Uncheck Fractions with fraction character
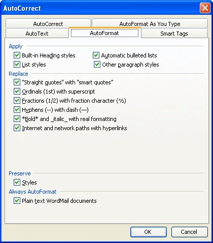The height and width of the screenshot is (243, 213). tap(17, 101)
